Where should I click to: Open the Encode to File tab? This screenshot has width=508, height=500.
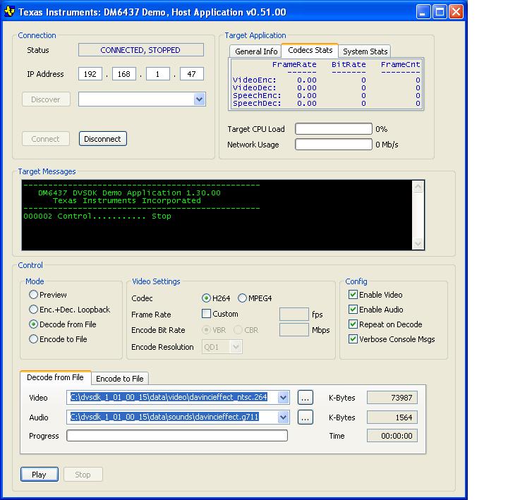click(x=119, y=379)
